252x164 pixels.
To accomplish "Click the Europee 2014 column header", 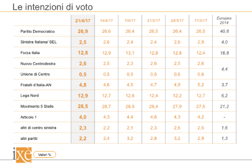I will 224,21.
